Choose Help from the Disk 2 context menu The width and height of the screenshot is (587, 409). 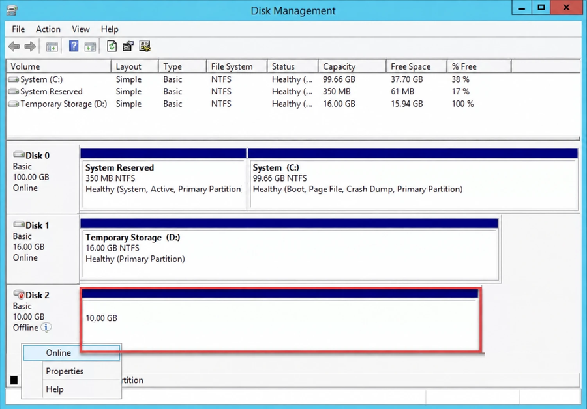[72, 389]
